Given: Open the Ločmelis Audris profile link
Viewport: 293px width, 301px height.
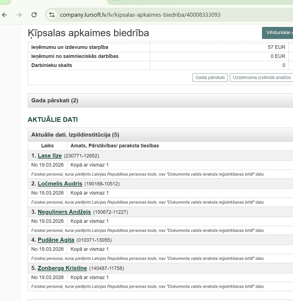Looking at the screenshot, I should tap(60, 184).
